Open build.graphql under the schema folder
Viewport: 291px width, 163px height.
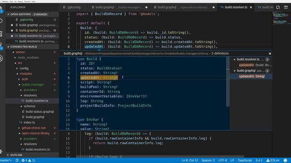tap(32, 117)
